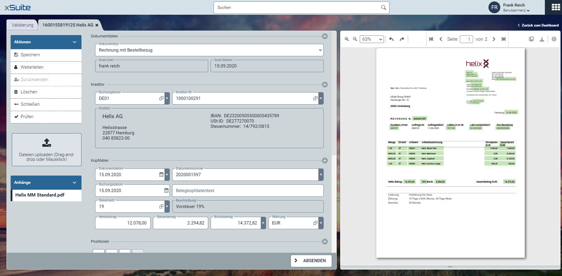Image resolution: width=562 pixels, height=276 pixels.
Task: Click the ABSENDEN button
Action: pyautogui.click(x=311, y=261)
